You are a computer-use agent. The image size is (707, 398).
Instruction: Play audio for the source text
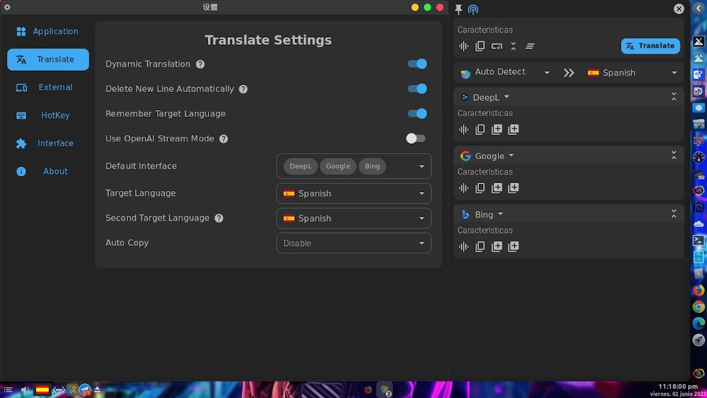(x=464, y=46)
